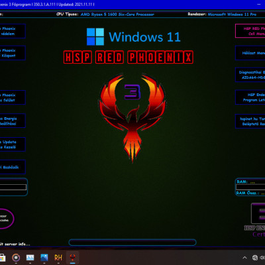Minimize the Phoenix window

259,4
